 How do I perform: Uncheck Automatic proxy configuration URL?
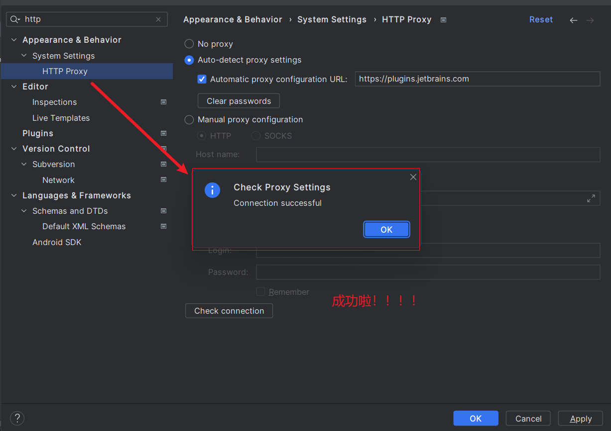coord(202,79)
